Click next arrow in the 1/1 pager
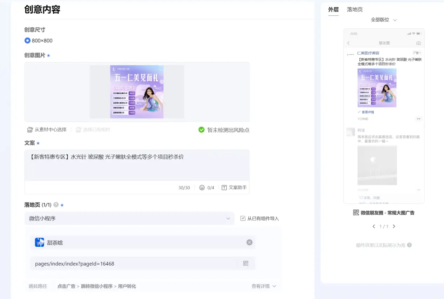The image size is (444, 299). point(393,226)
